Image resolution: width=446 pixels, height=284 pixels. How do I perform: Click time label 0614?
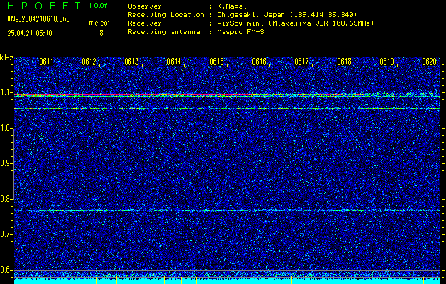(174, 62)
